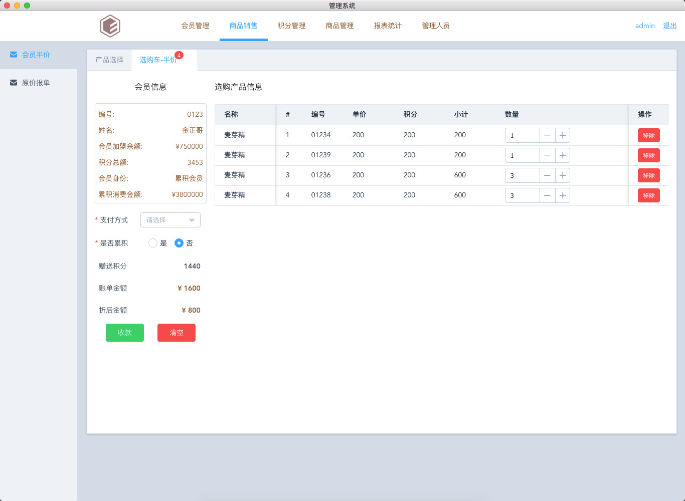This screenshot has height=501, width=685.
Task: Go to 报表统计 menu
Action: (x=388, y=26)
